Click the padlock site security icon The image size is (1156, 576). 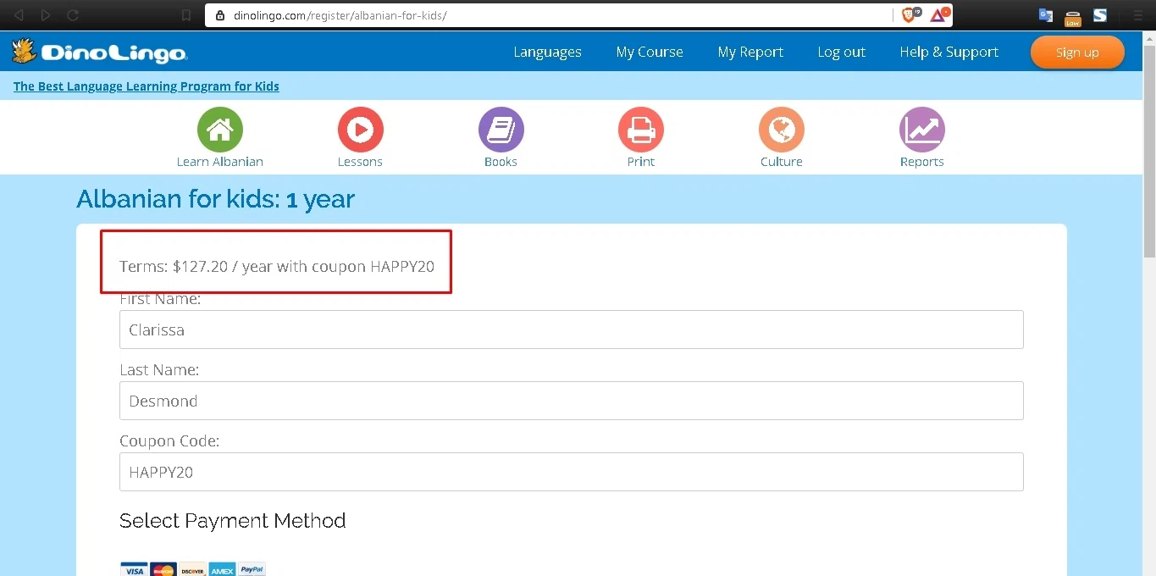pos(220,15)
